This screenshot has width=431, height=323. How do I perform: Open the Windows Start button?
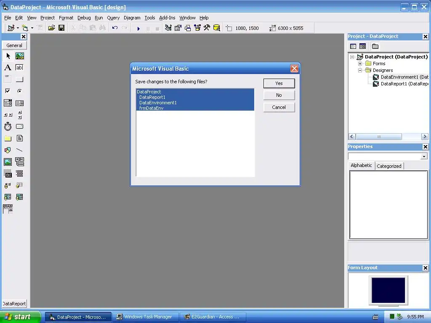20,317
